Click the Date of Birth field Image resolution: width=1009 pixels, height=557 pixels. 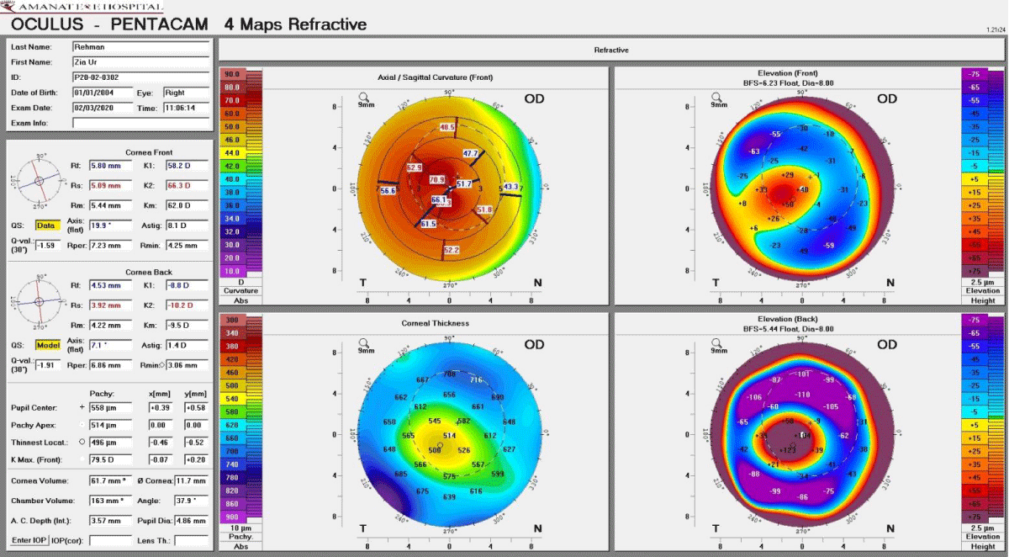click(103, 93)
